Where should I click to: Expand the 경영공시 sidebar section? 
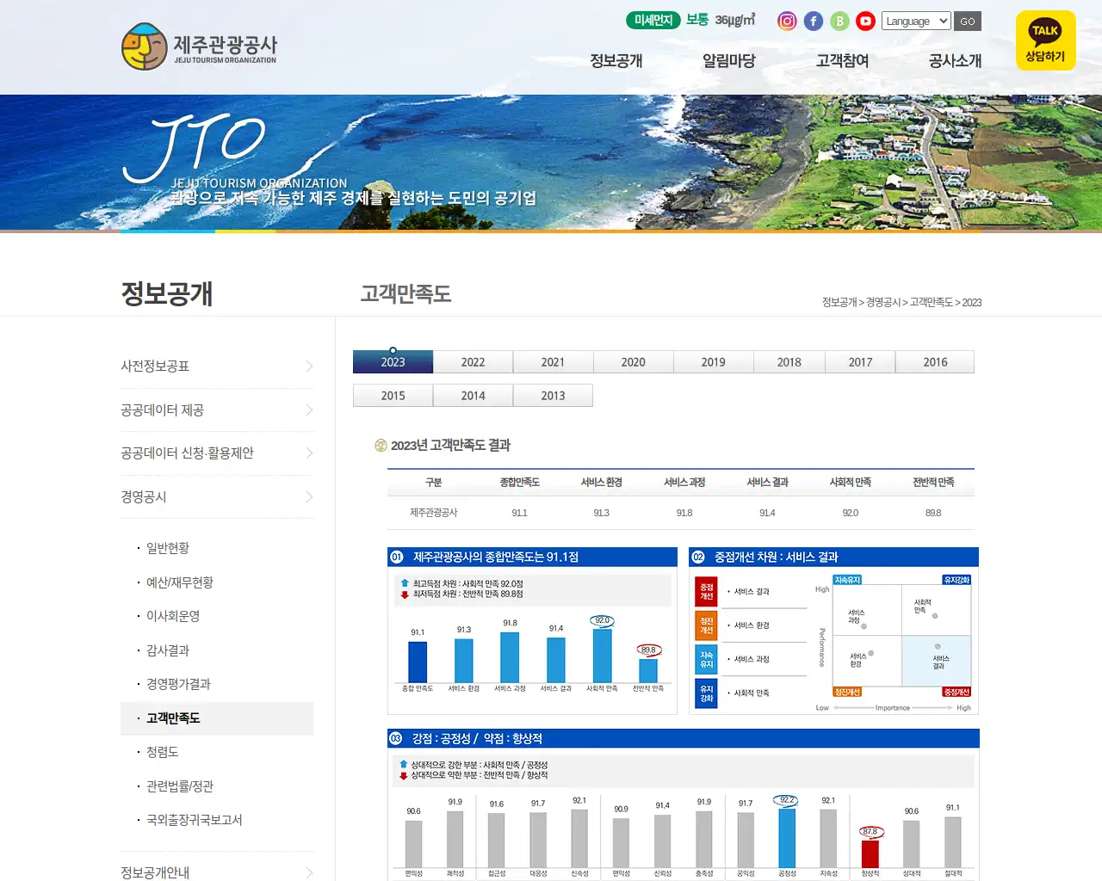pyautogui.click(x=217, y=496)
